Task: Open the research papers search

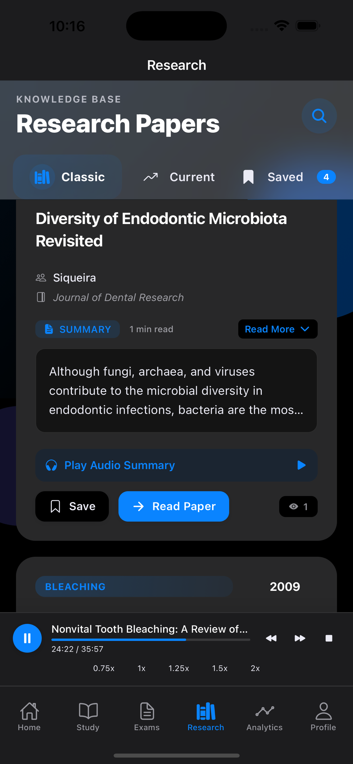Action: [319, 116]
